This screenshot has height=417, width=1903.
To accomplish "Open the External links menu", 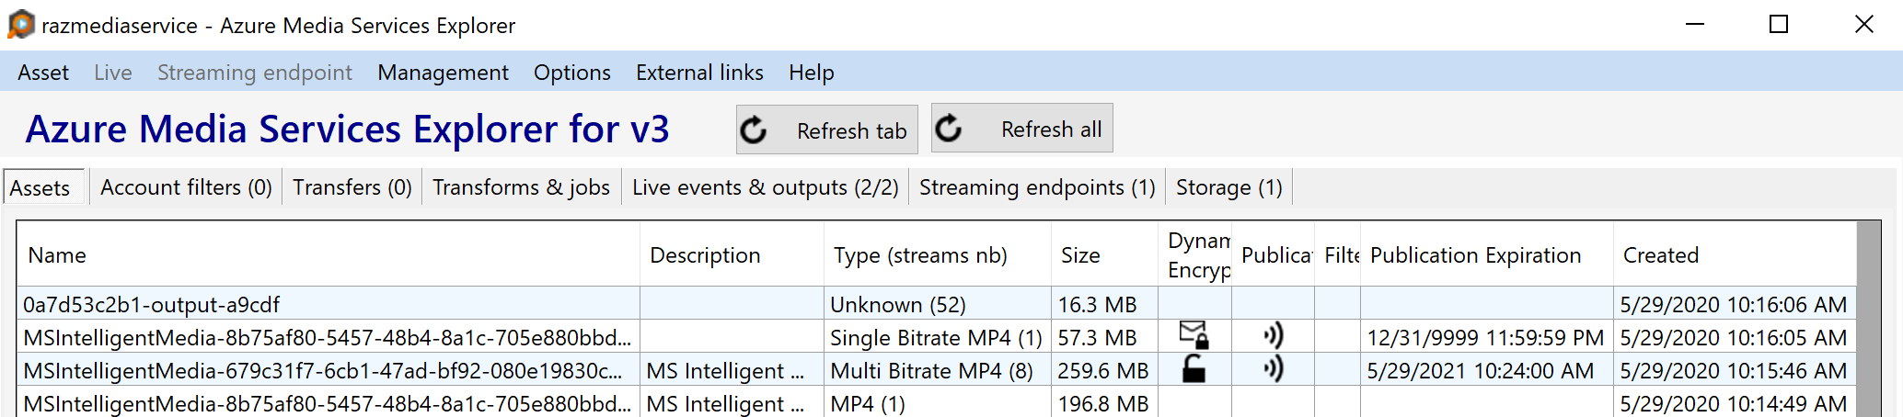I will 699,73.
